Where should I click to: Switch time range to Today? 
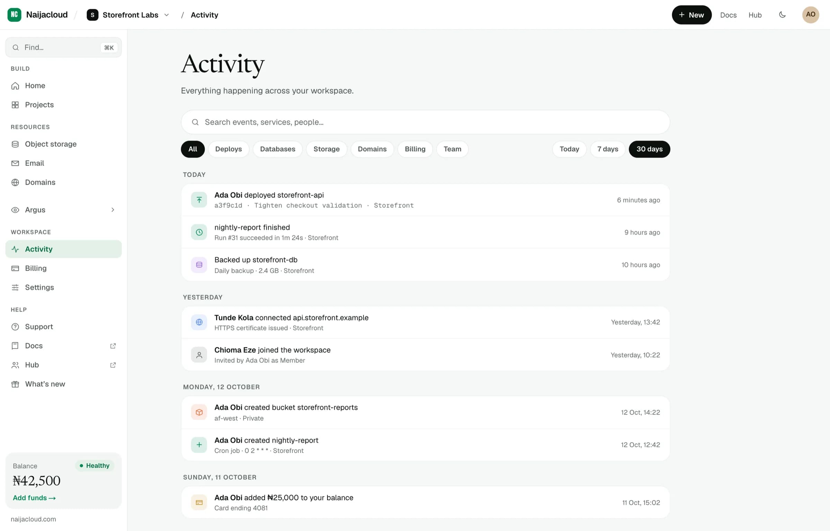coord(569,149)
